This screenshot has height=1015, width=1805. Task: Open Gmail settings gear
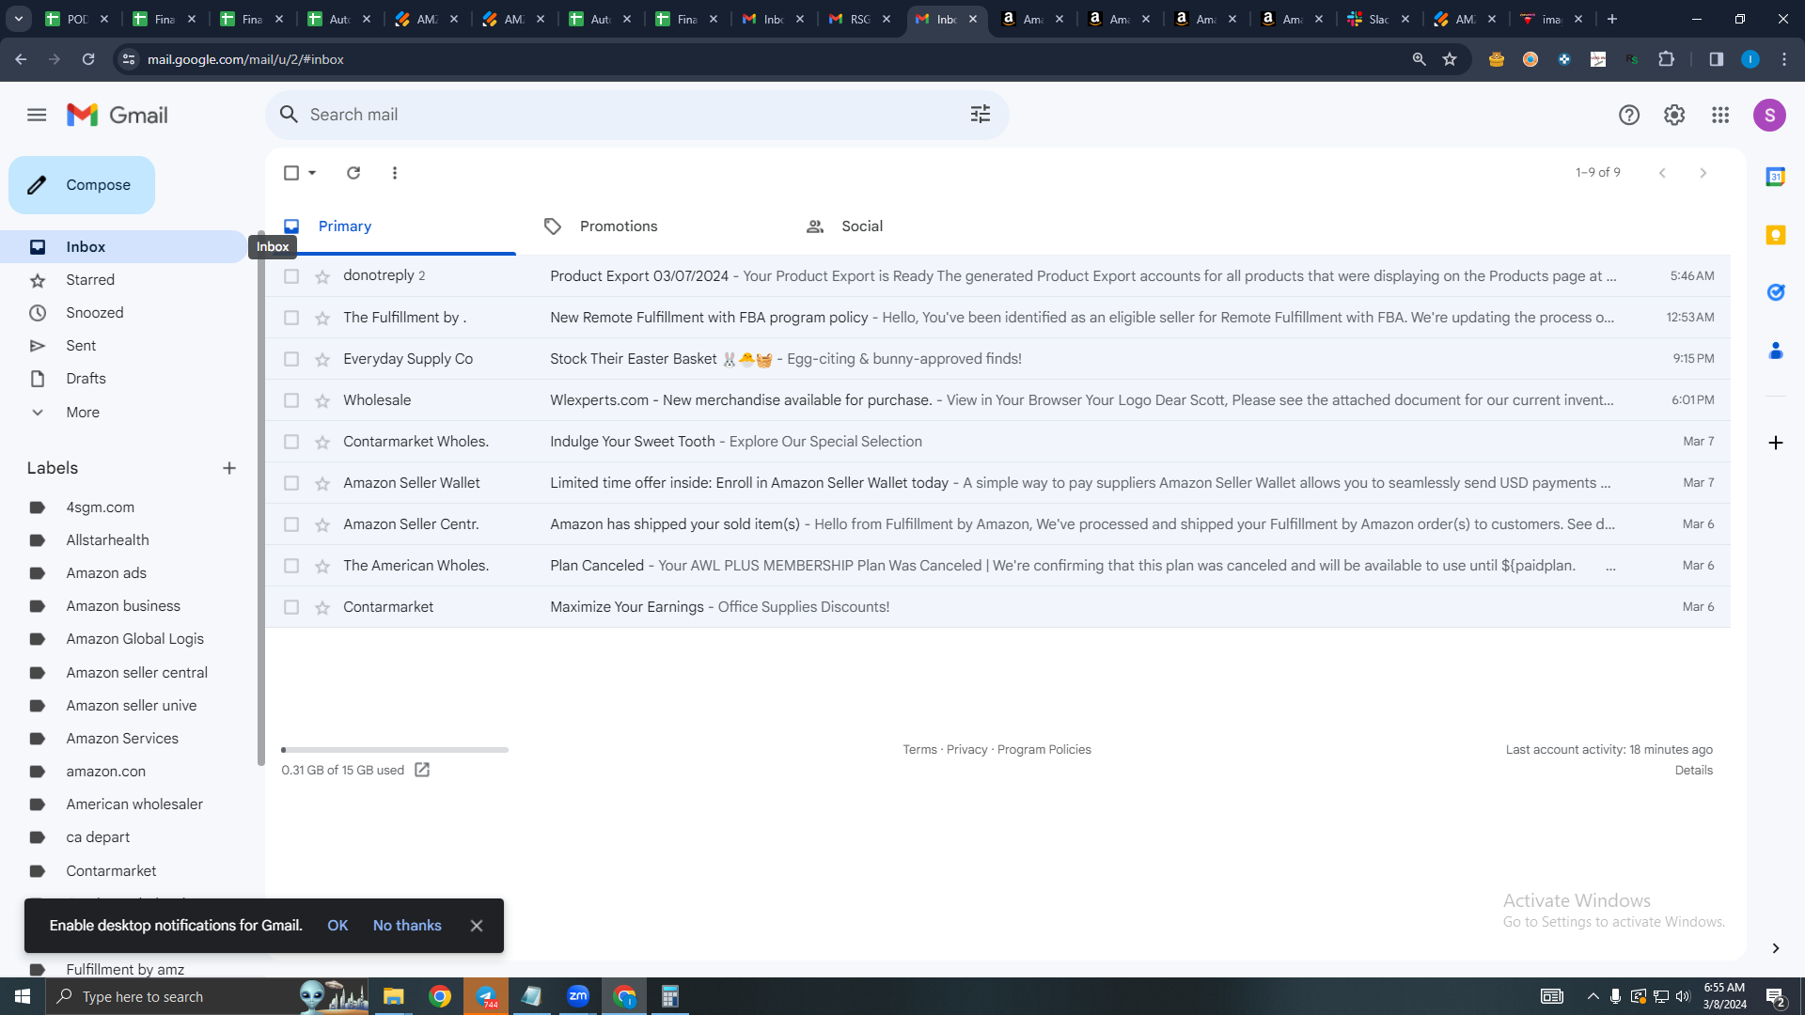point(1674,115)
